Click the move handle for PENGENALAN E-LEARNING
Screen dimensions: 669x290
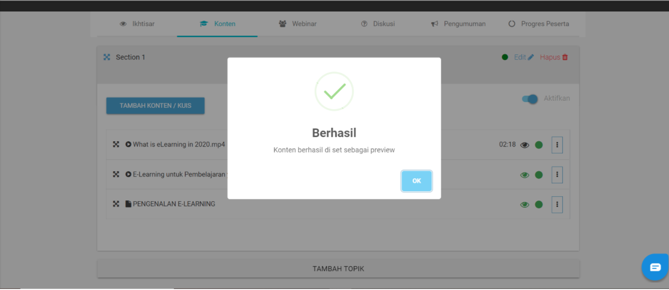tap(116, 204)
